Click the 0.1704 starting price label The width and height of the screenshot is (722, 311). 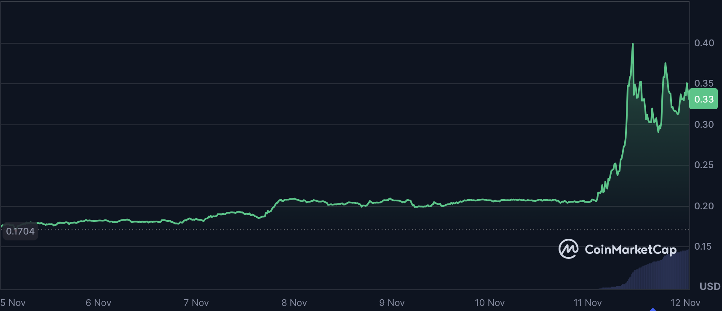20,231
